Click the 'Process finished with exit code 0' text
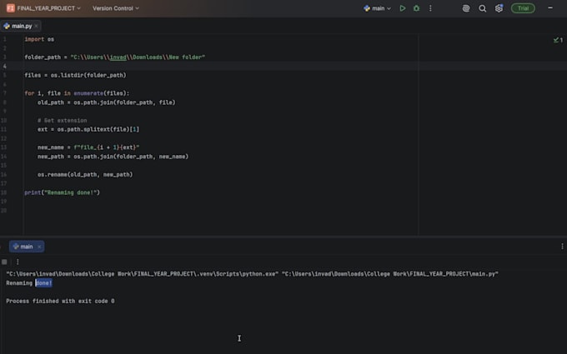This screenshot has height=354, width=567. [60, 301]
